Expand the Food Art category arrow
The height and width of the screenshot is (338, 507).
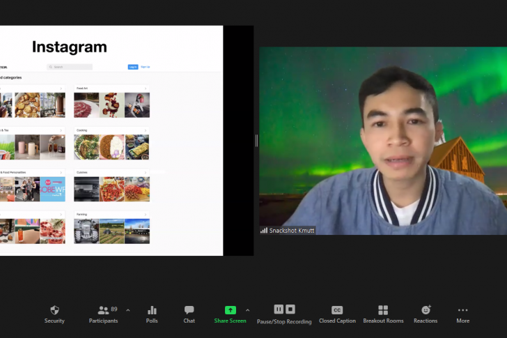[145, 89]
